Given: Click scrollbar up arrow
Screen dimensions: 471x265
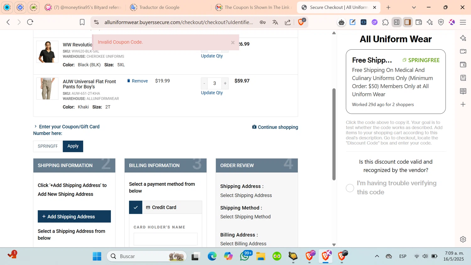Looking at the screenshot, I should 334,33.
